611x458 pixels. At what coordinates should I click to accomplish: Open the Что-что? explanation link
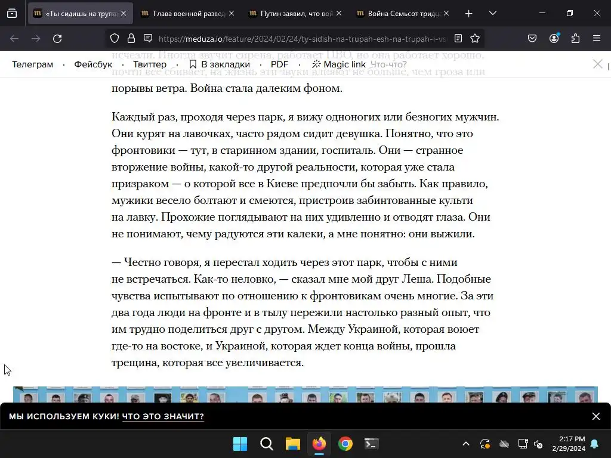point(388,64)
